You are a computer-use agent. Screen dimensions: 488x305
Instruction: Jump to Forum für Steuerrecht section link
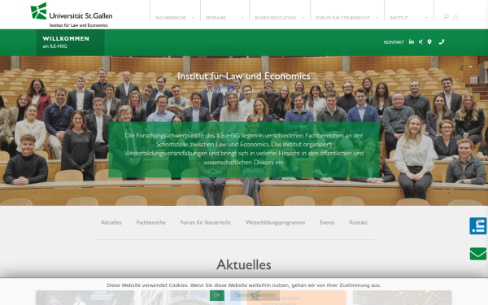[x=206, y=222]
